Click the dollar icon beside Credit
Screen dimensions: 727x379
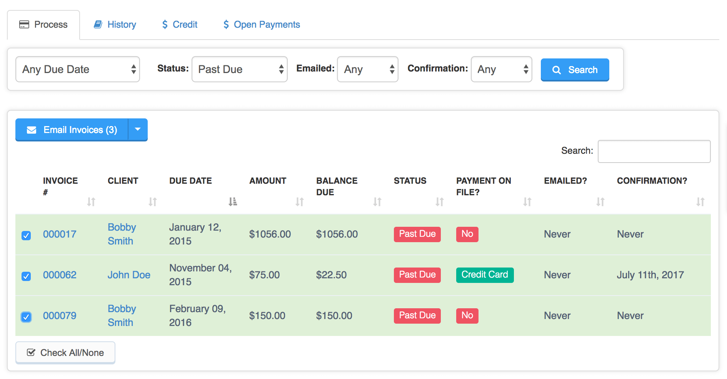point(165,25)
